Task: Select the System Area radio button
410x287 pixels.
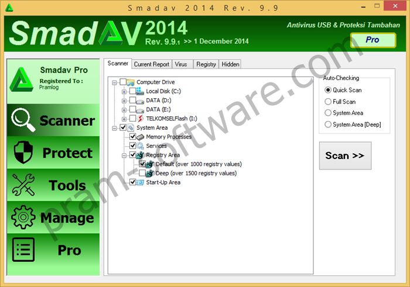Action: 328,113
